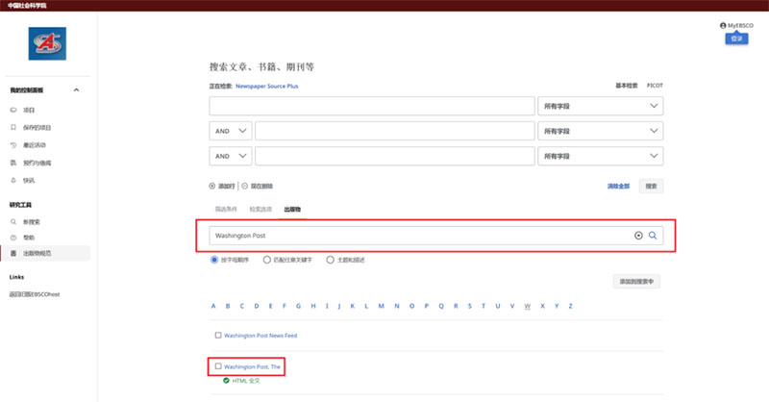Jump to letter W in alphabet index

(528, 306)
